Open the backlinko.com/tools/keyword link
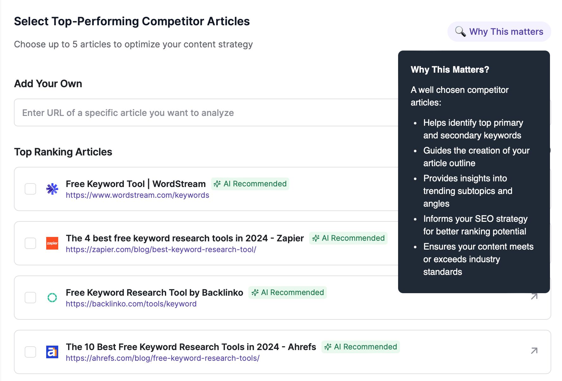The width and height of the screenshot is (562, 381). coord(131,304)
